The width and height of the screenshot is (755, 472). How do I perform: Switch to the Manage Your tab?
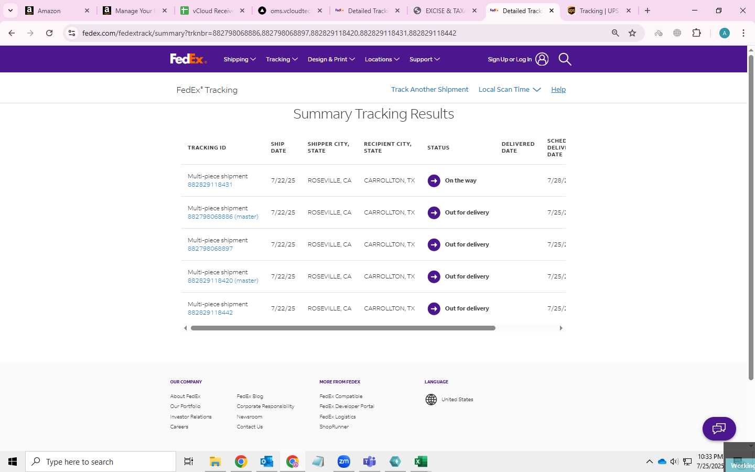(134, 10)
